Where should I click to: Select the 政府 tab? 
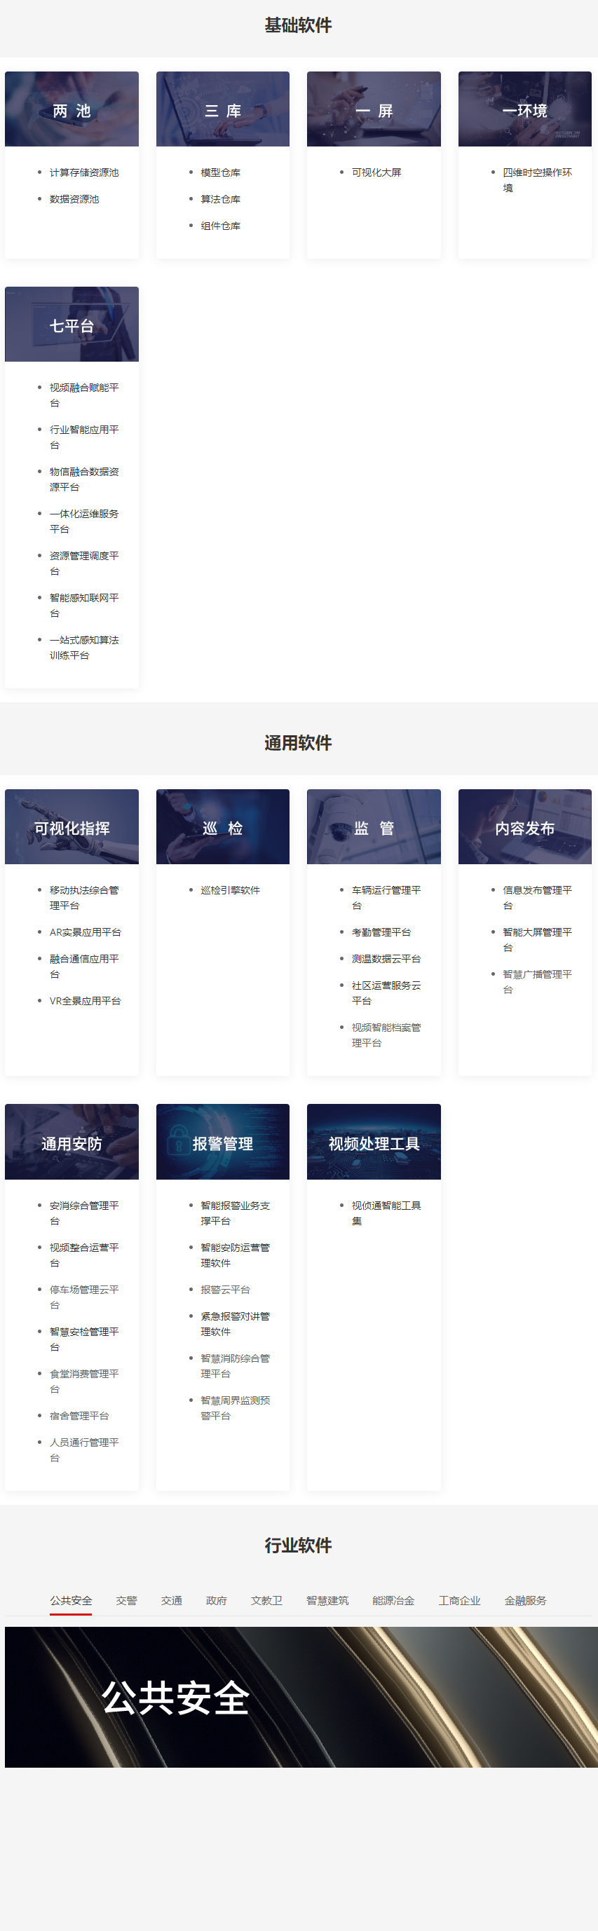point(217,1599)
